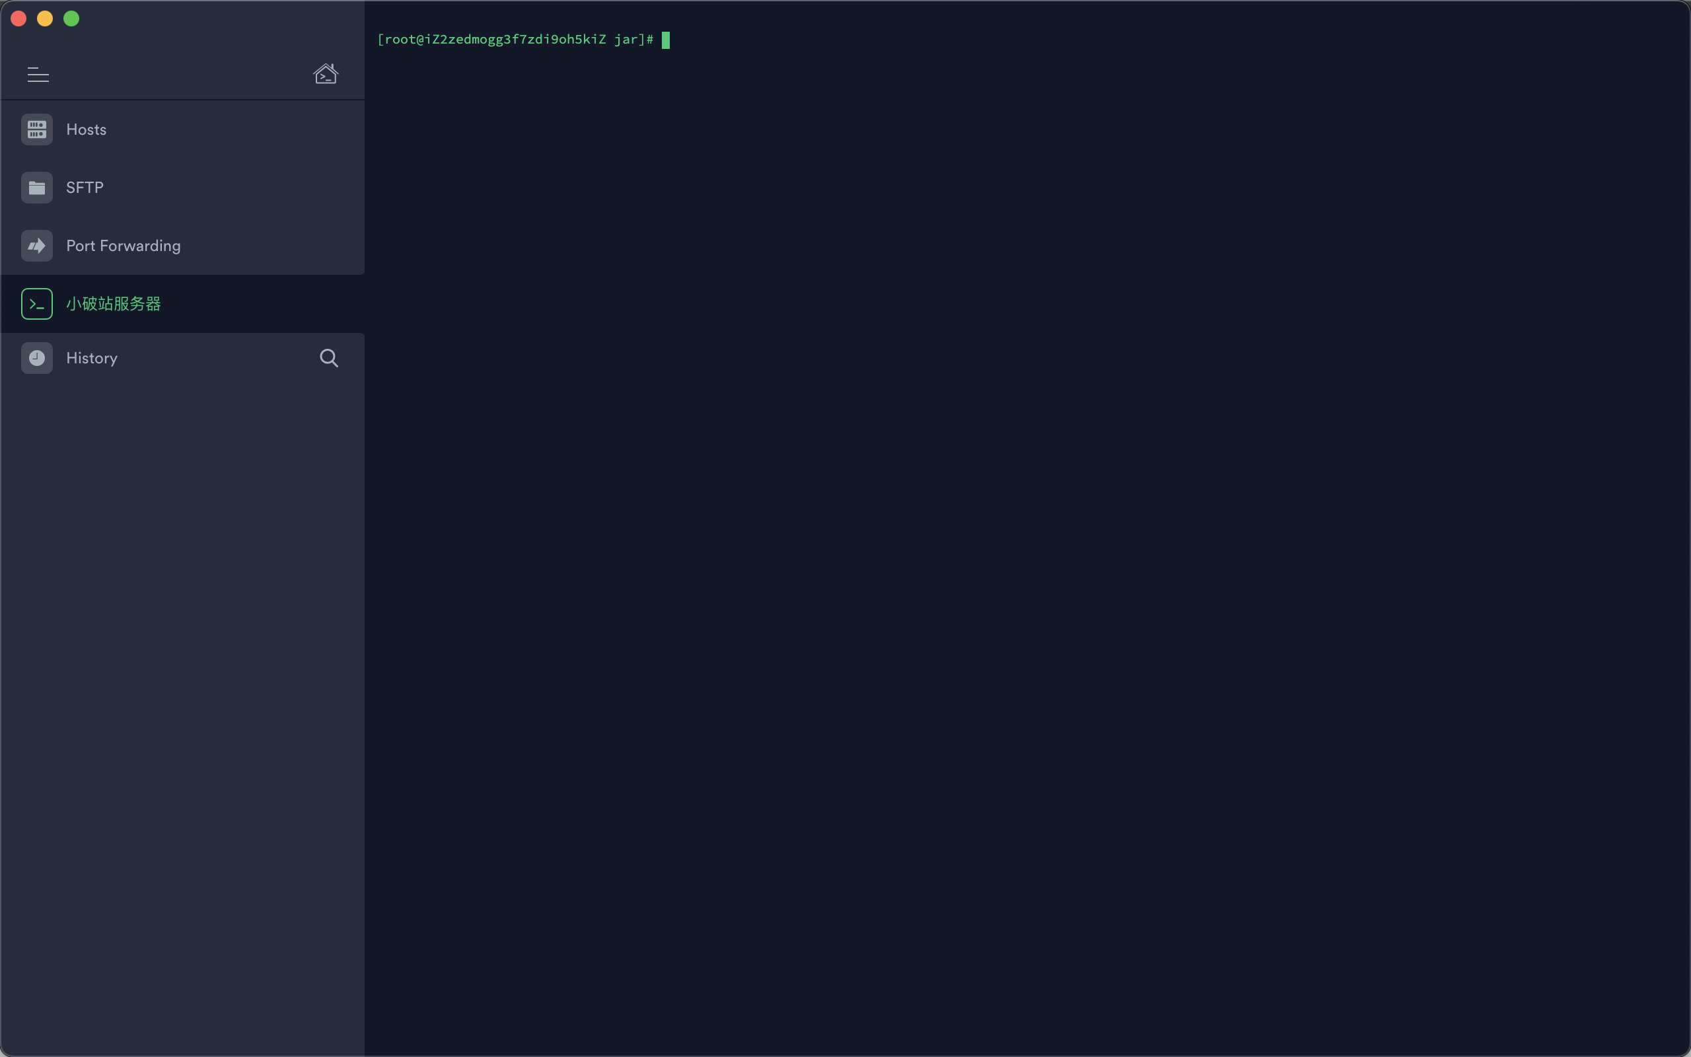
Task: Search history with the magnifier icon
Action: 328,358
